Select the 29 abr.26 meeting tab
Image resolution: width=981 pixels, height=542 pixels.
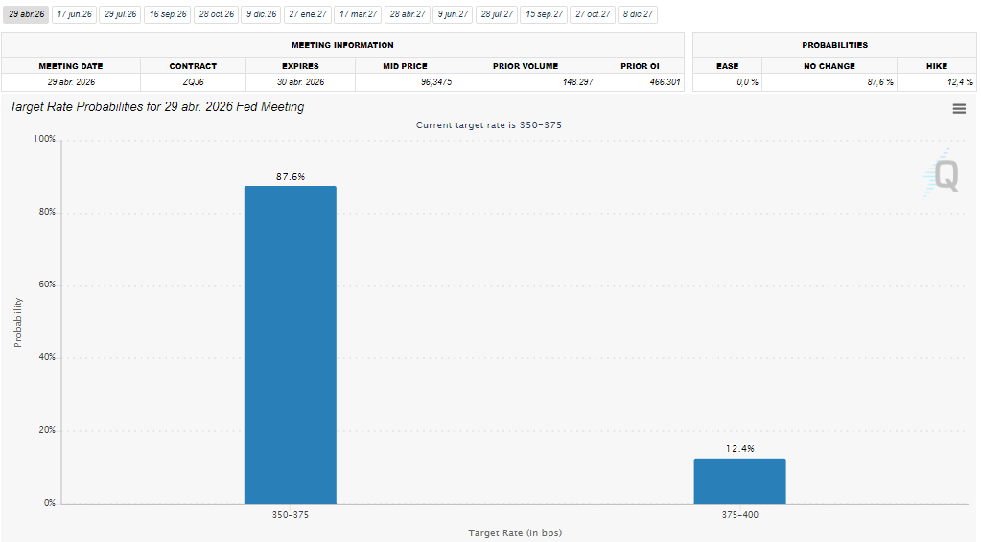(x=26, y=14)
